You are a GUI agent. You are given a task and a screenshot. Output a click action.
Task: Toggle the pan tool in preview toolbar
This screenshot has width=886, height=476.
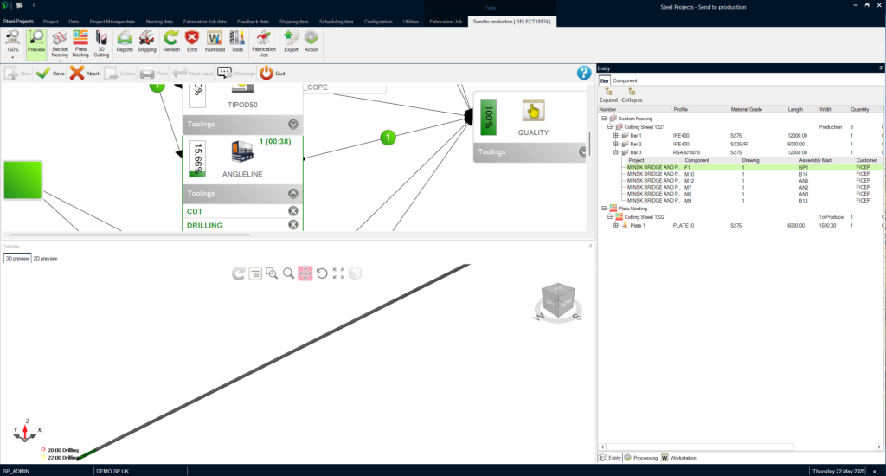coord(305,273)
